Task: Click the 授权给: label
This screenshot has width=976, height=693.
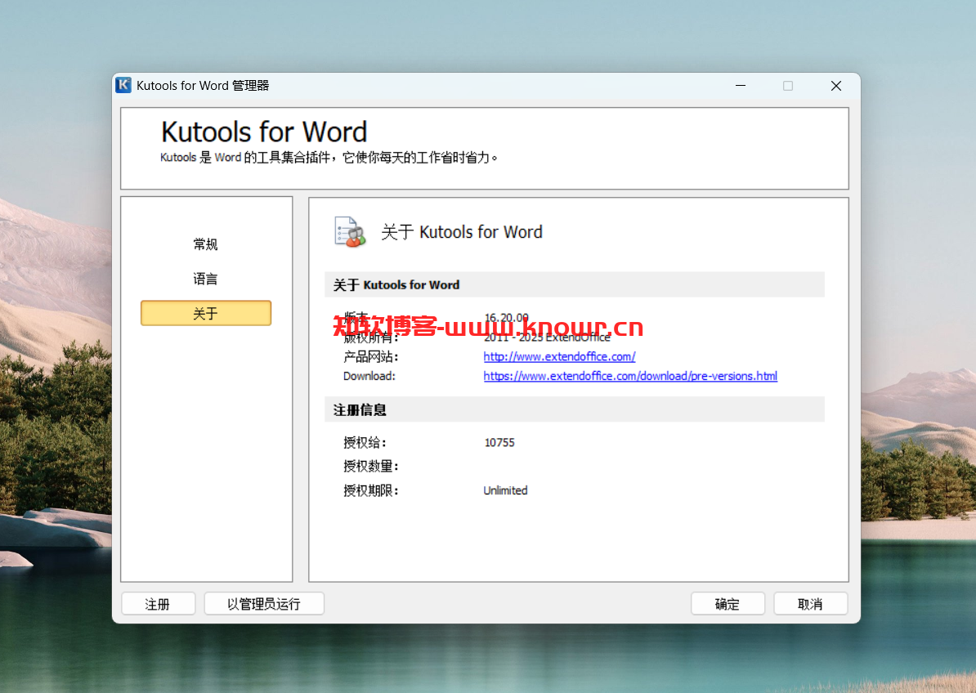Action: (x=365, y=442)
